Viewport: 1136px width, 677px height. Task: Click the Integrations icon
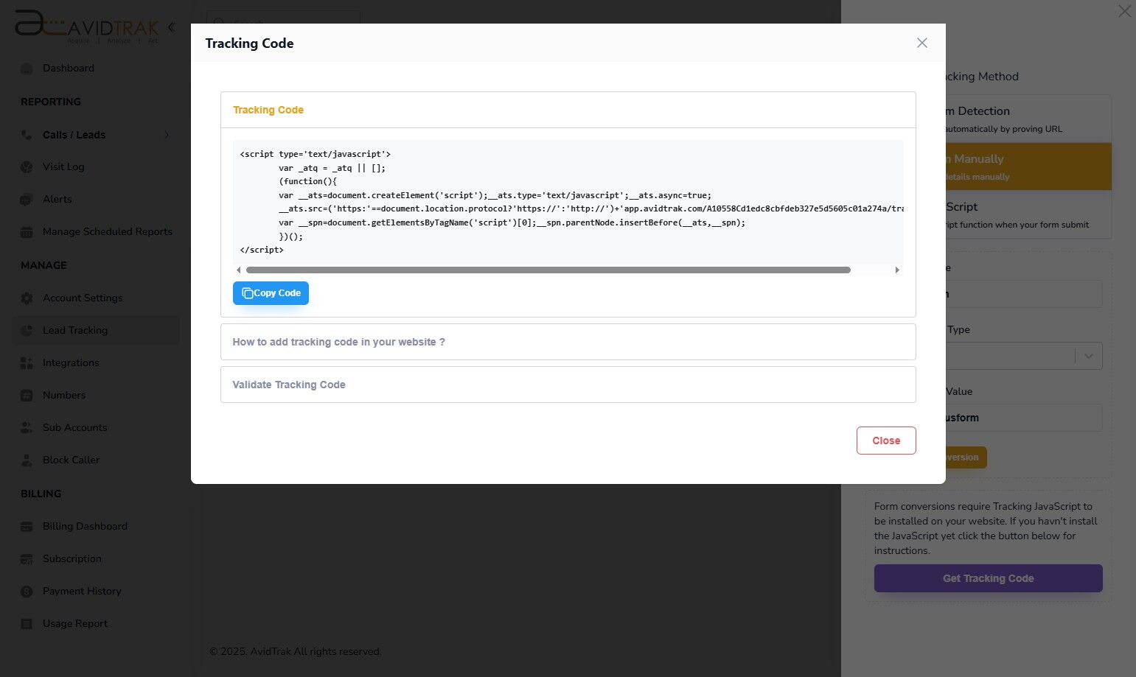click(27, 363)
